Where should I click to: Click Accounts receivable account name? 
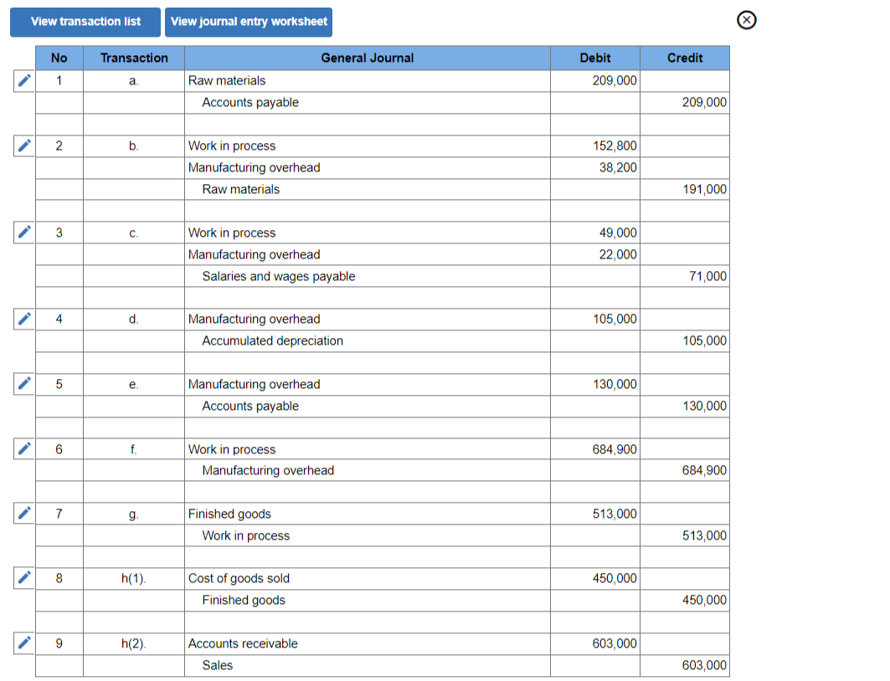tap(243, 643)
